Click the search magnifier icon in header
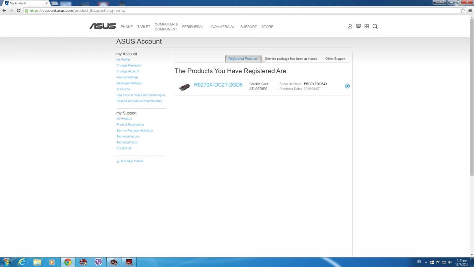This screenshot has height=267, width=474. (x=375, y=26)
